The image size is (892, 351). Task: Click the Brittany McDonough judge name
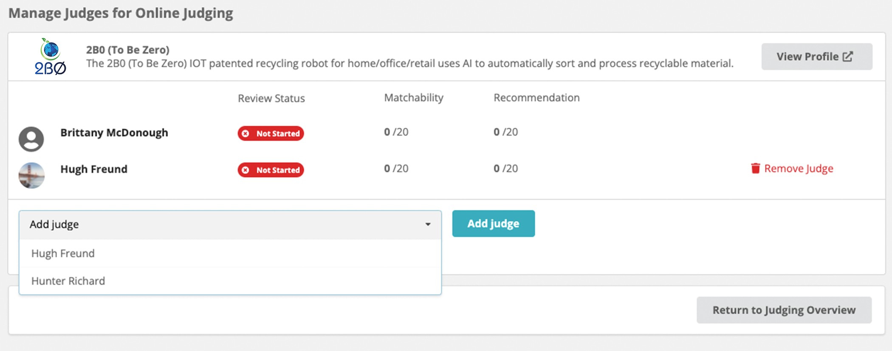[114, 133]
